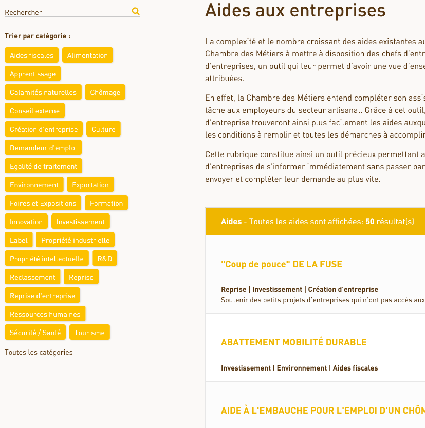Show Toutes les catégories
The height and width of the screenshot is (428, 425).
39,352
